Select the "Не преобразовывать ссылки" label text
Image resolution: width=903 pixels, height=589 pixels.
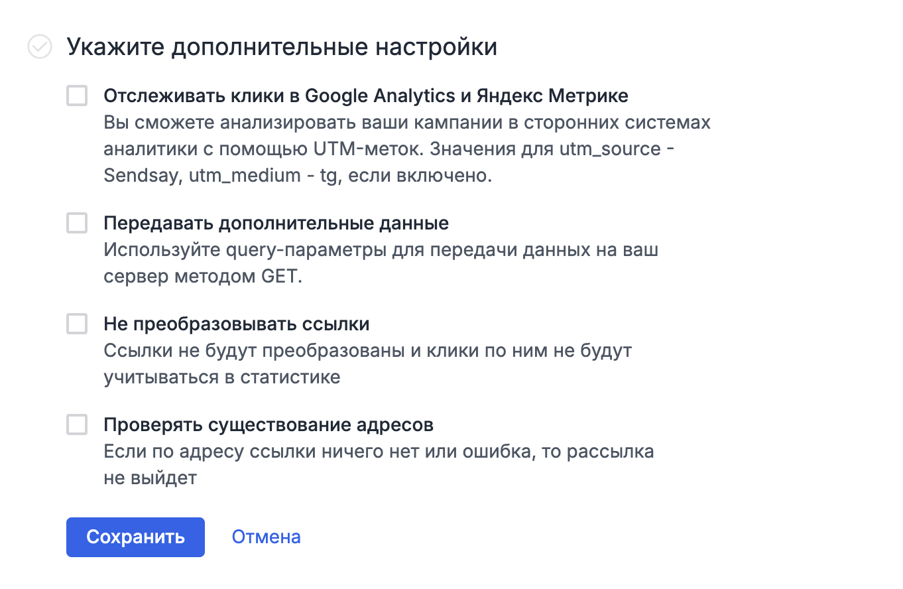[x=236, y=324]
